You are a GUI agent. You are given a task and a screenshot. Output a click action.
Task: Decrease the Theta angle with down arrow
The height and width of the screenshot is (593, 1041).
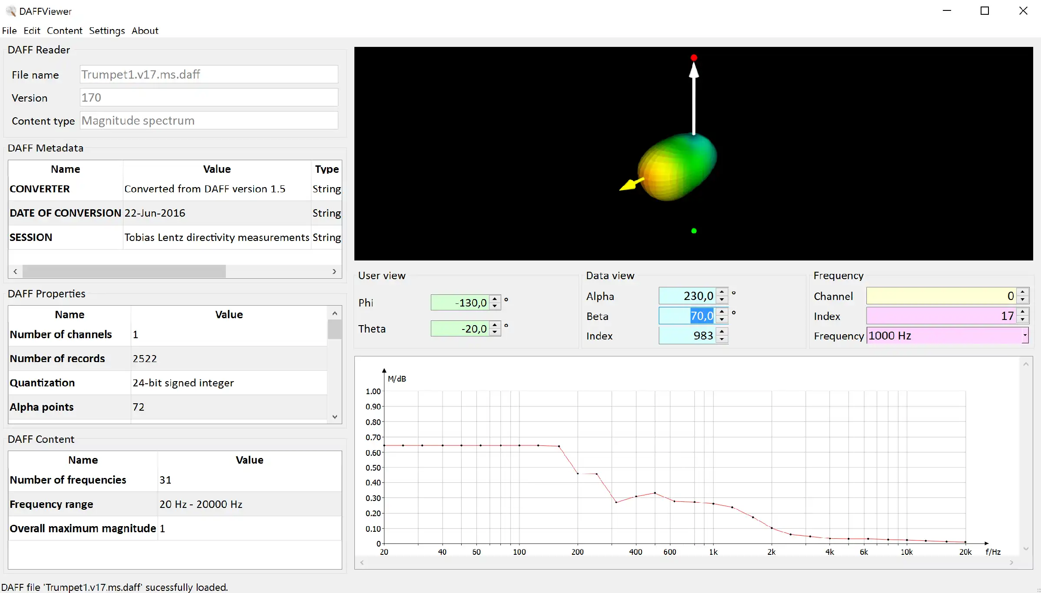[x=495, y=333]
